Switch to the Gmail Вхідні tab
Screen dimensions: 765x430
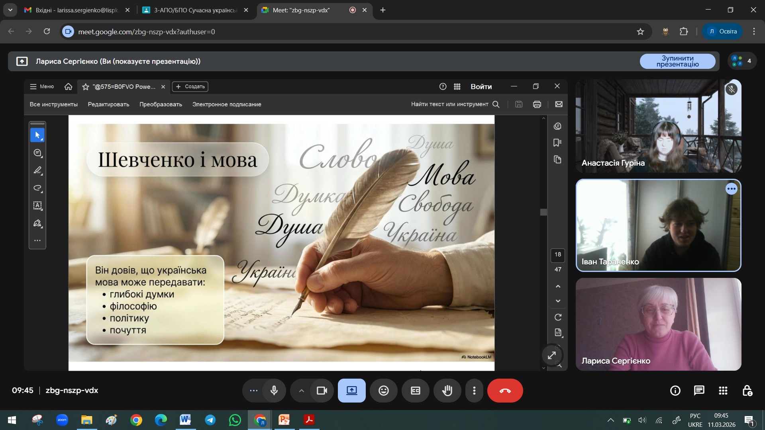[x=76, y=10]
